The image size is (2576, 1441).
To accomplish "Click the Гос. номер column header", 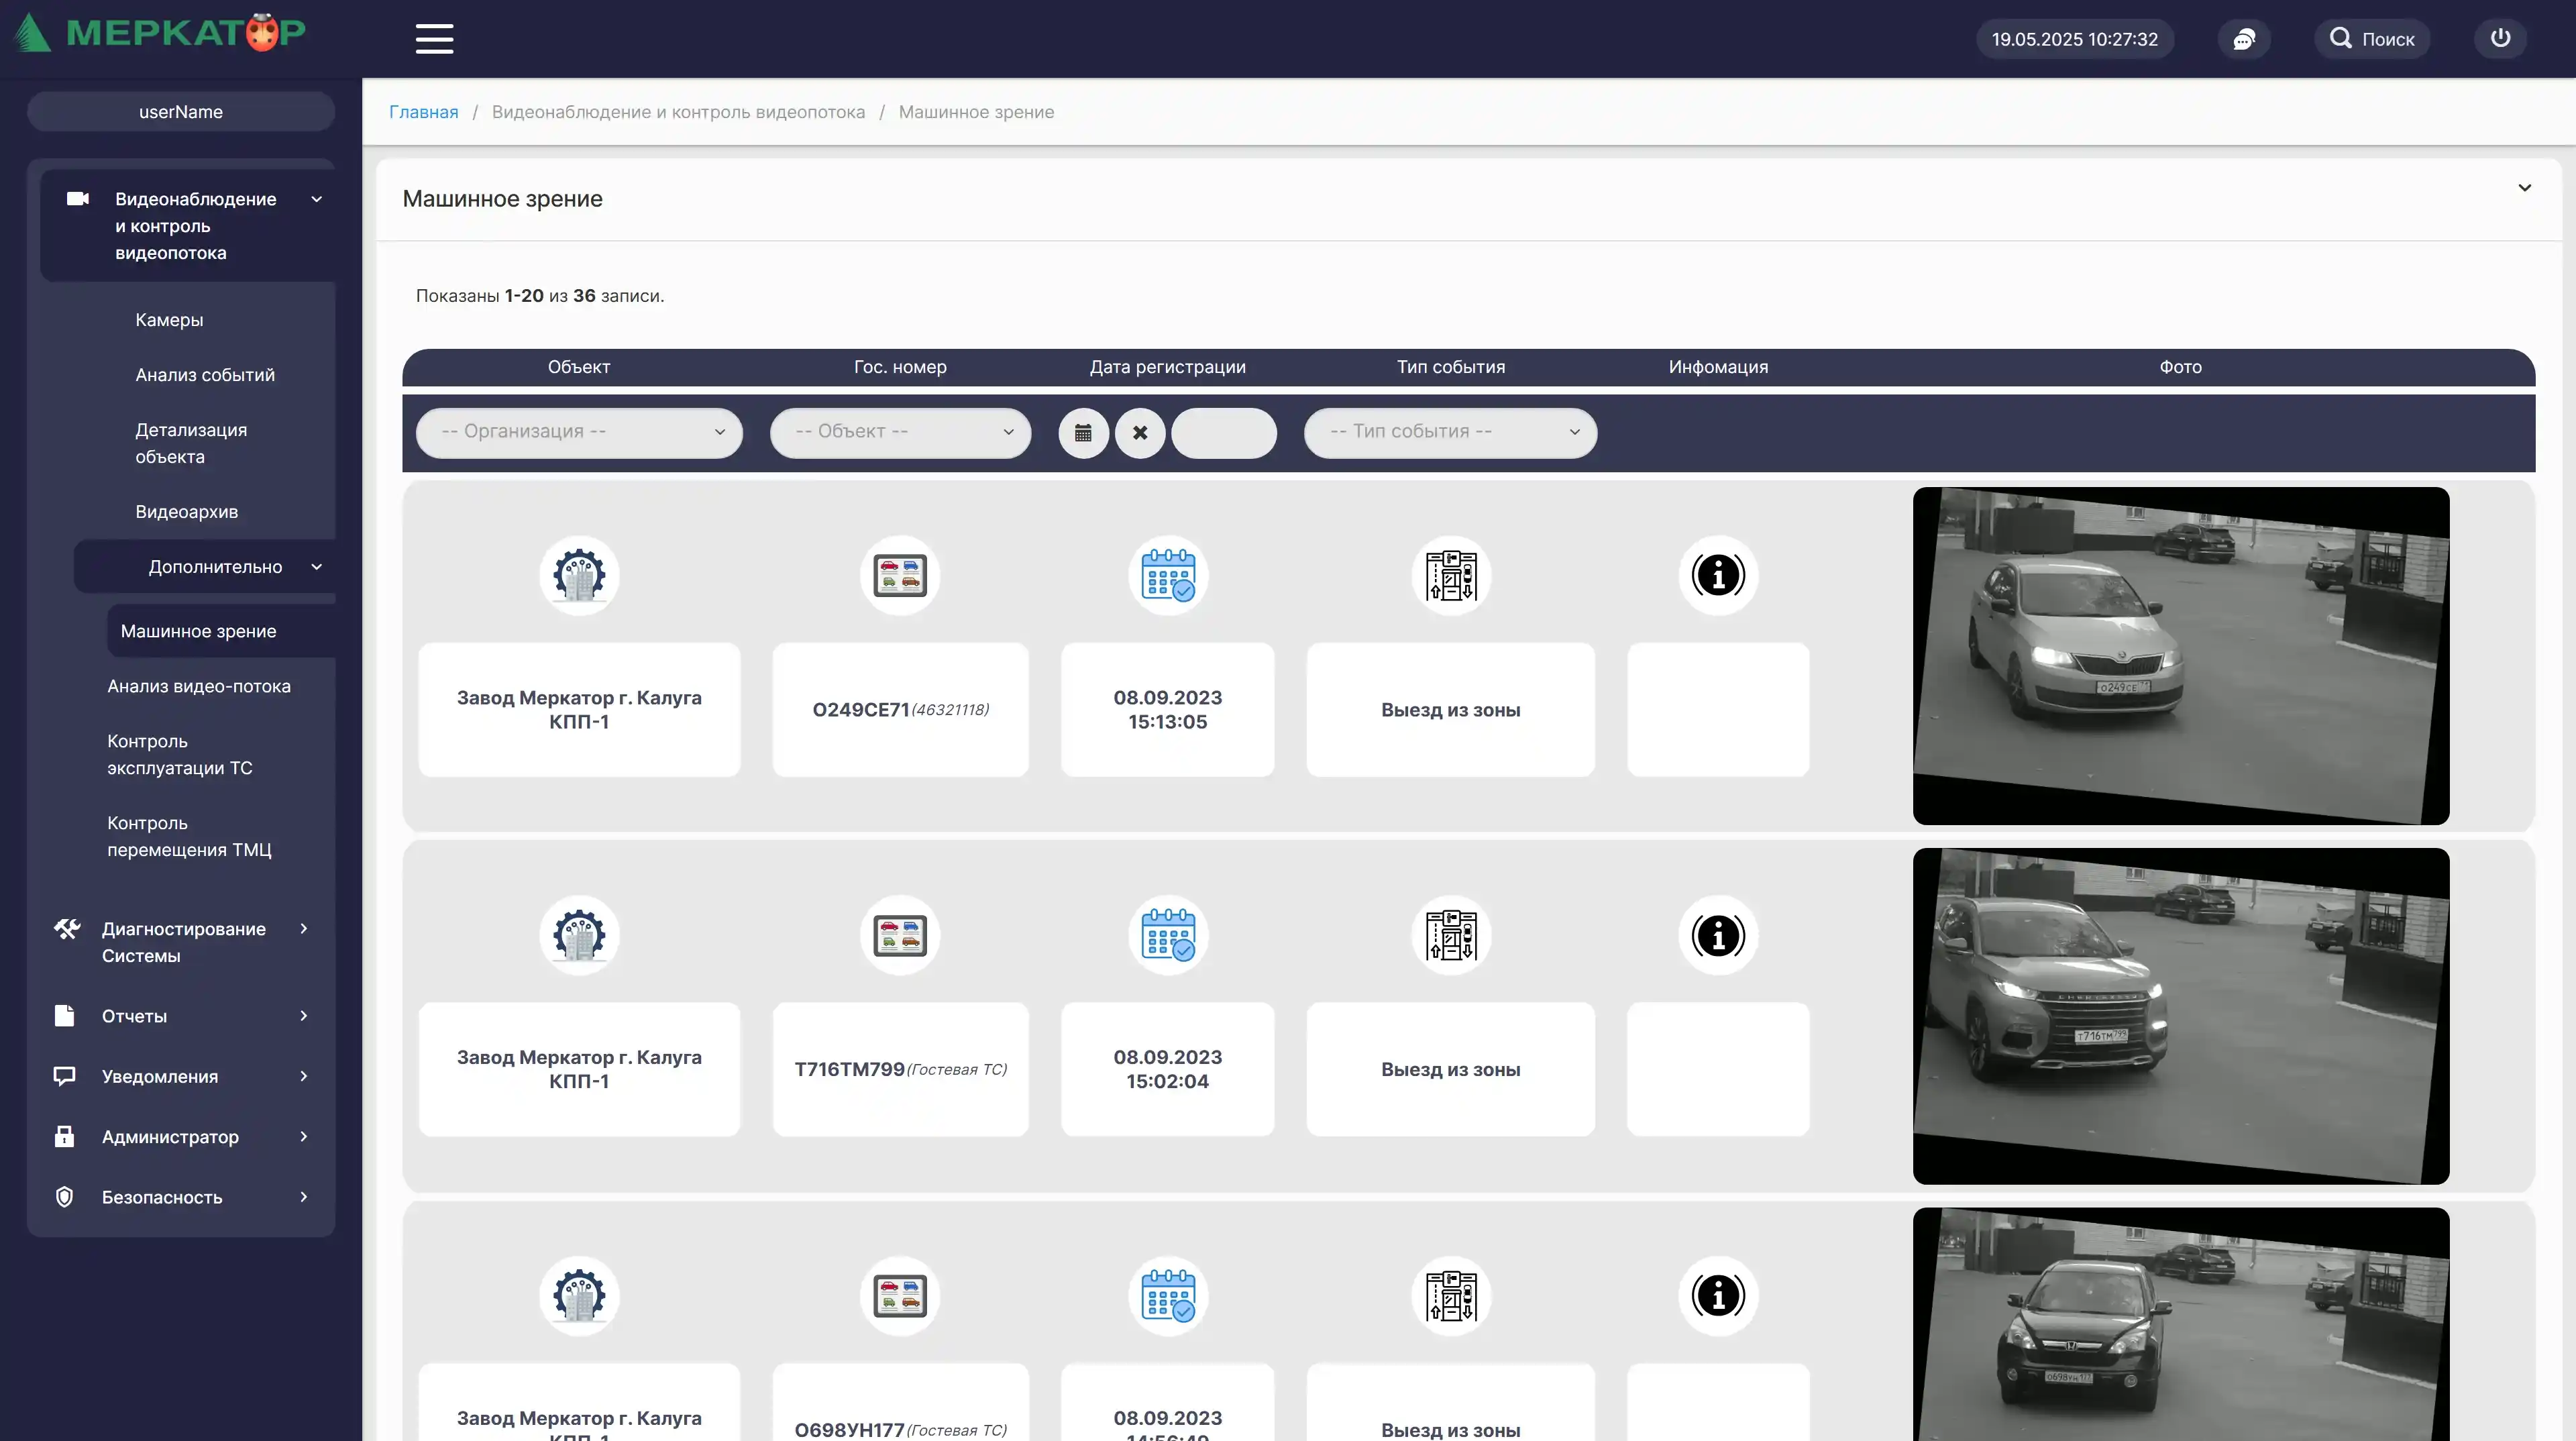I will [x=900, y=367].
